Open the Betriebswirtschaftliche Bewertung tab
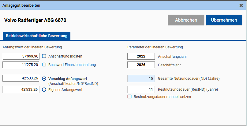247x126 pixels. point(36,36)
